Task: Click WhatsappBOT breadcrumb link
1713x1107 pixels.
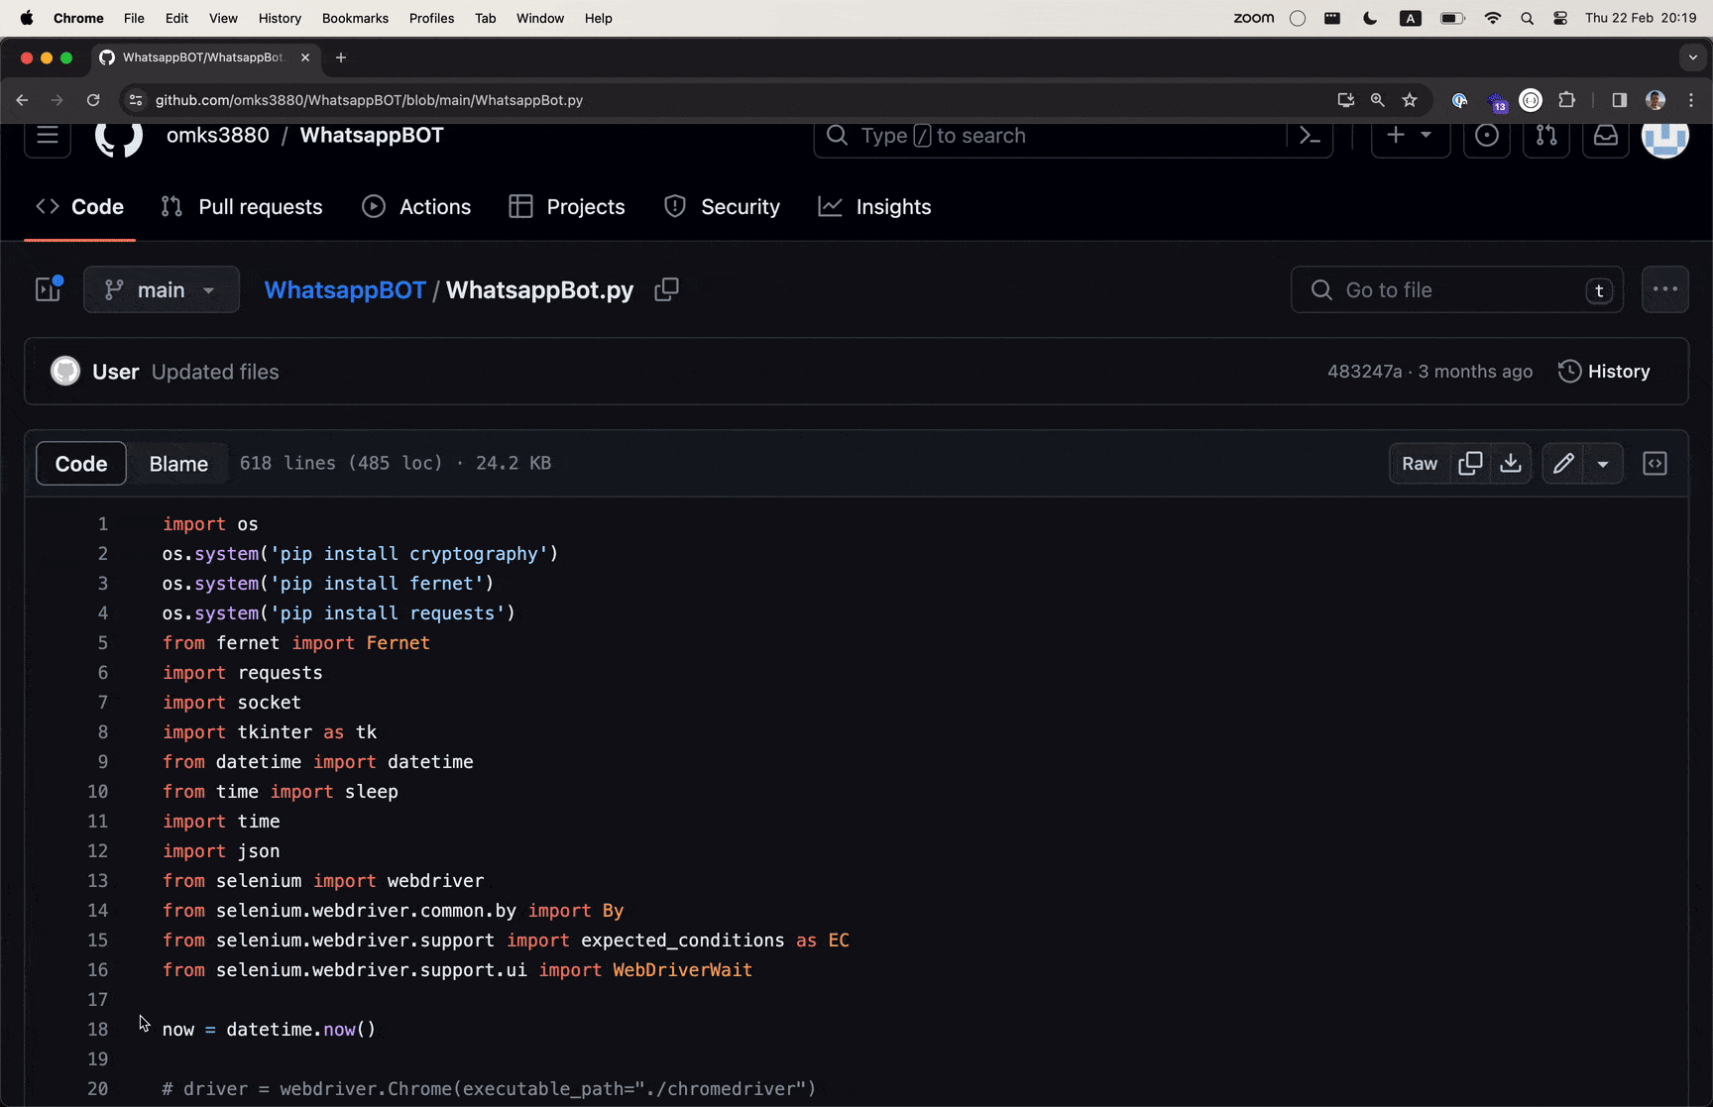Action: 345,289
